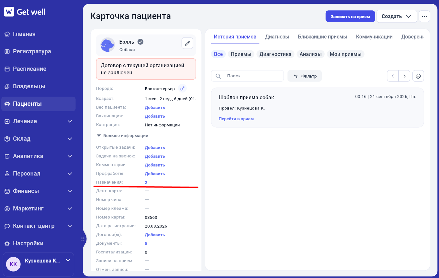Switch to Ближайшие приемы tab
This screenshot has width=439, height=278.
322,37
